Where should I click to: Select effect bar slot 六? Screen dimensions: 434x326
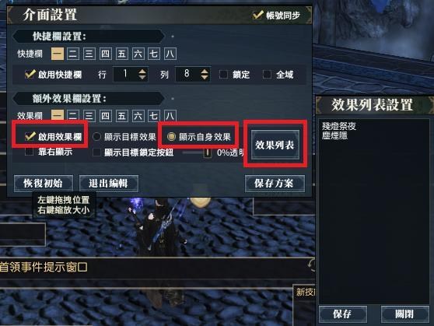point(138,115)
